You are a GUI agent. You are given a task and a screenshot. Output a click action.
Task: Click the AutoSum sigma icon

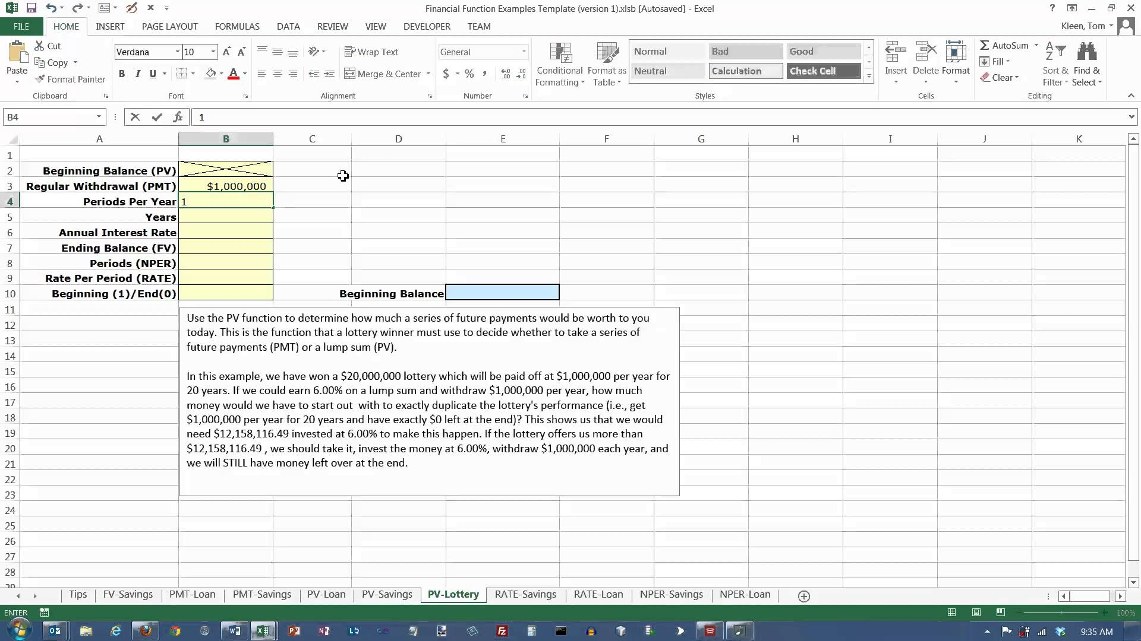[x=986, y=45]
